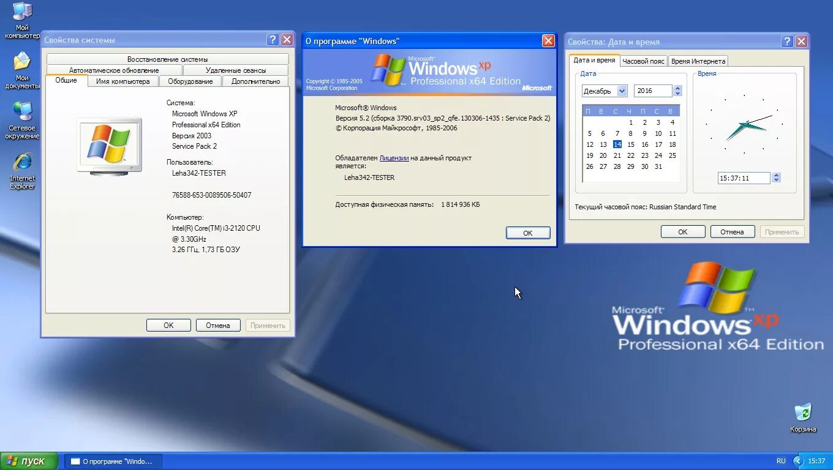833x470 pixels.
Task: Switch to the Дополнительно tab
Action: (255, 81)
